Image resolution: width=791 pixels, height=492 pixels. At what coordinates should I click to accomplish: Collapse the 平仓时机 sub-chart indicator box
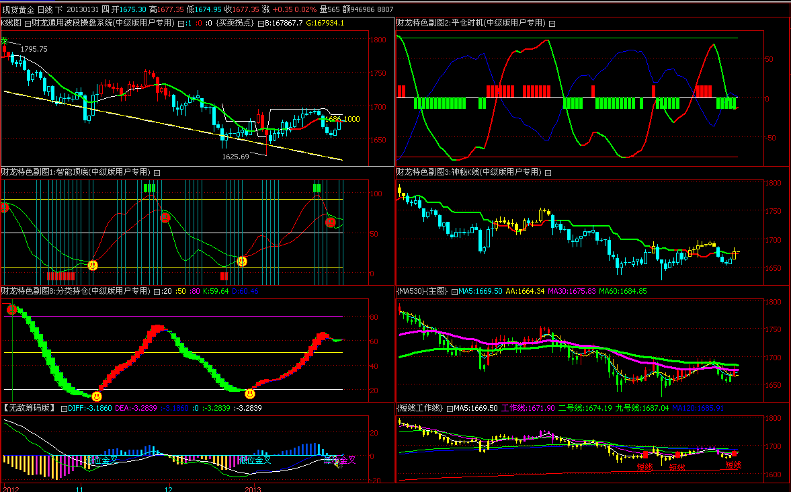click(x=552, y=23)
